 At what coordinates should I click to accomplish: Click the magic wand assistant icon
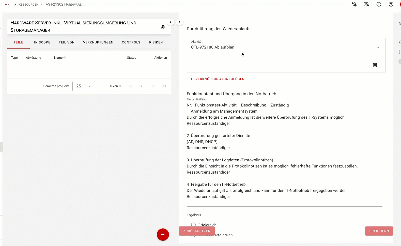[x=354, y=4]
